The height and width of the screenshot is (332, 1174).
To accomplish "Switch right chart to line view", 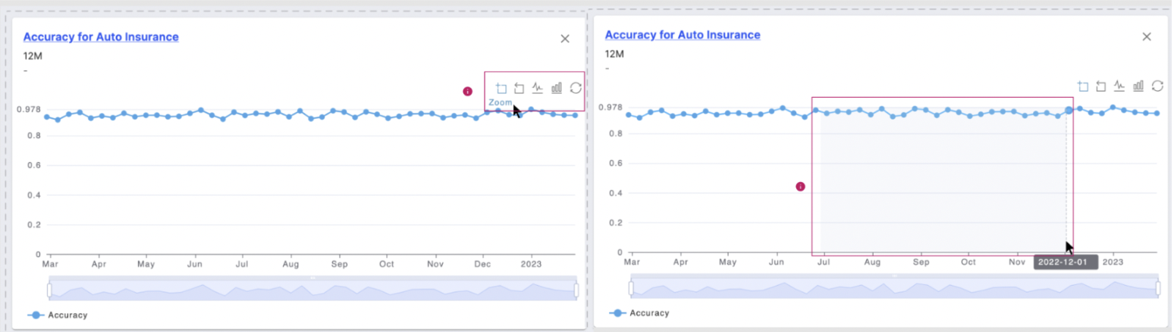I will [1119, 86].
